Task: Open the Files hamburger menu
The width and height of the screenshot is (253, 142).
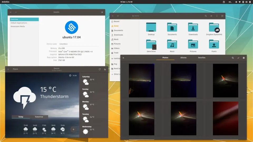Action: coord(222,16)
